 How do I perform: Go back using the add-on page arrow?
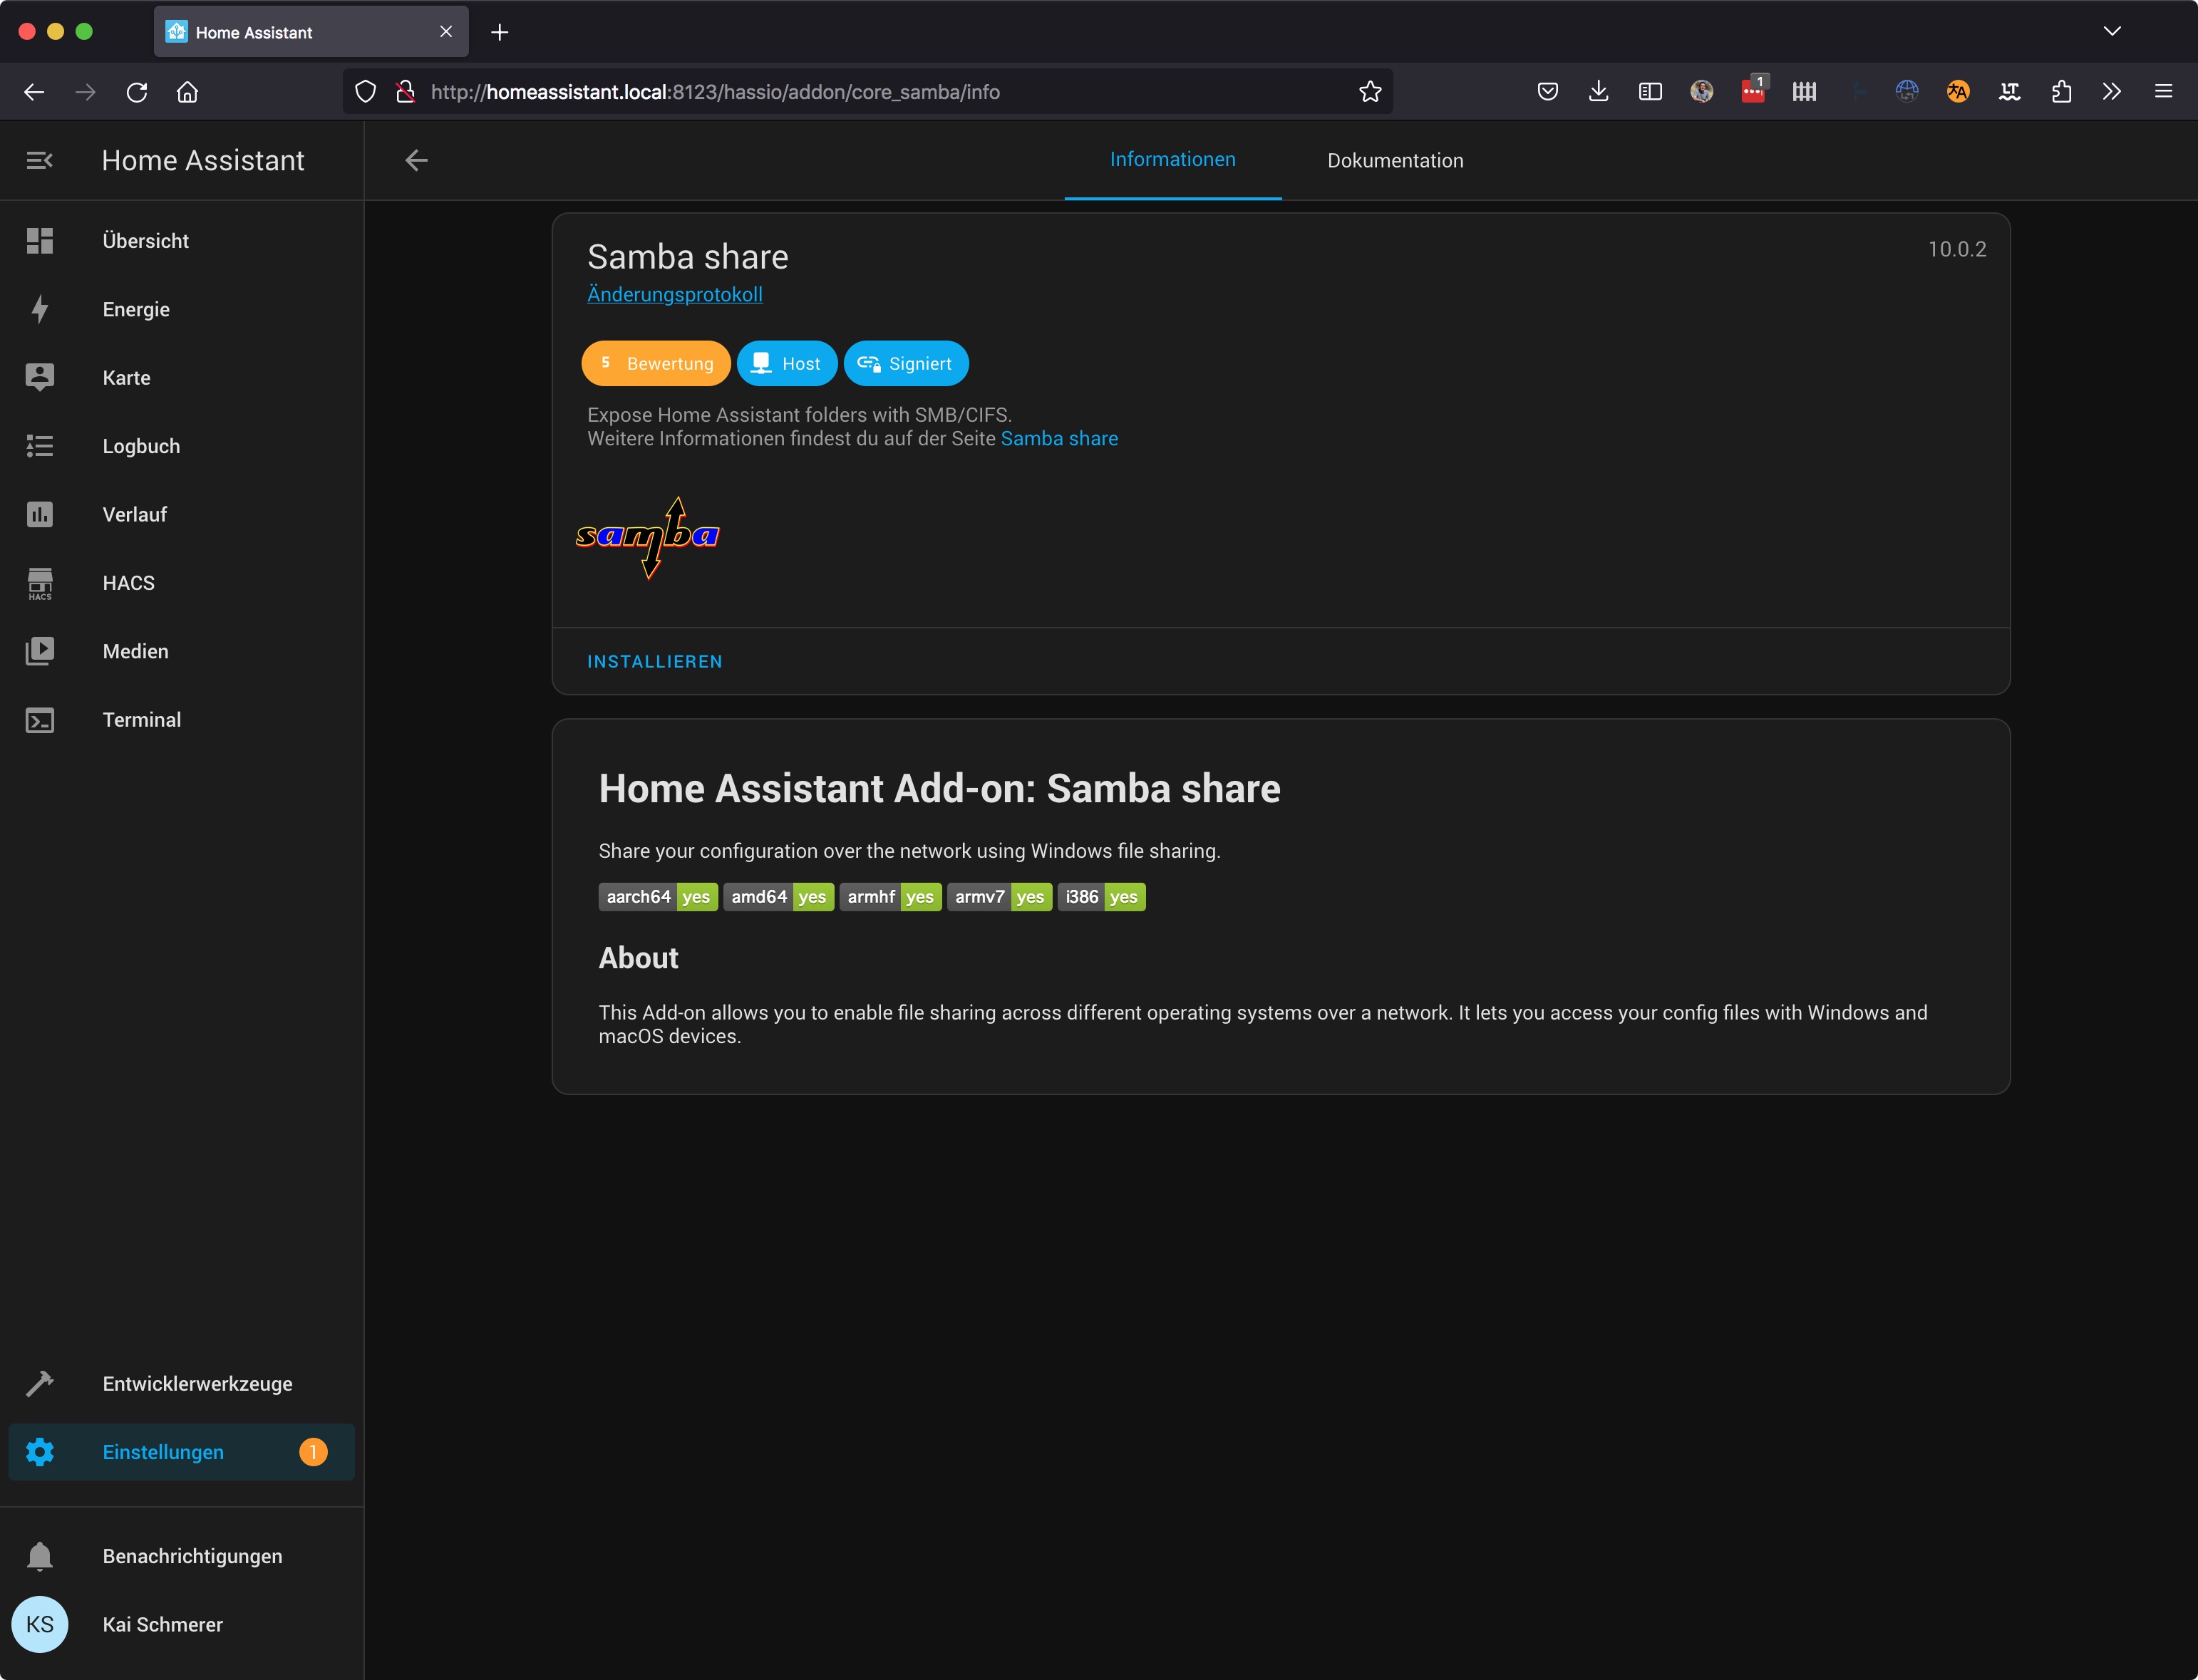(x=416, y=160)
